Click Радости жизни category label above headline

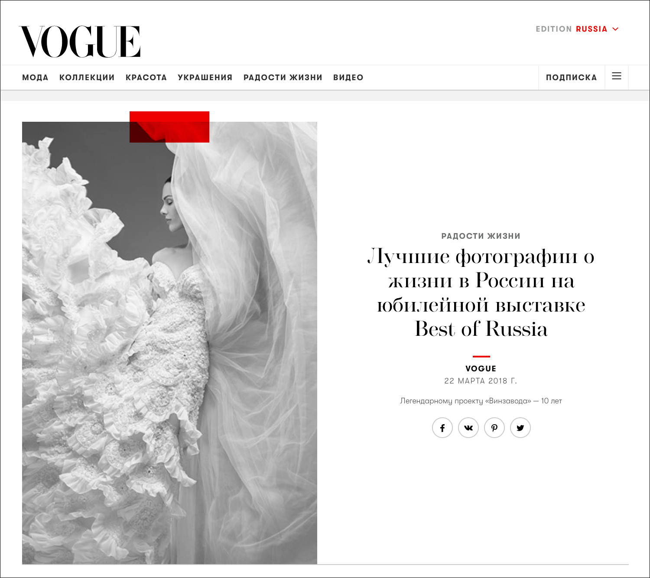click(481, 236)
